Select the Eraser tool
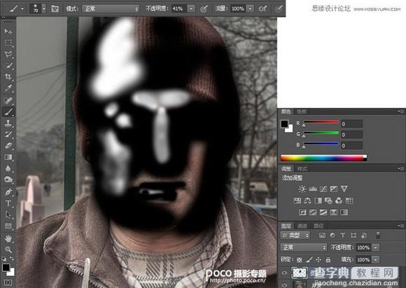Screen dimensions: 406x288 (8, 146)
